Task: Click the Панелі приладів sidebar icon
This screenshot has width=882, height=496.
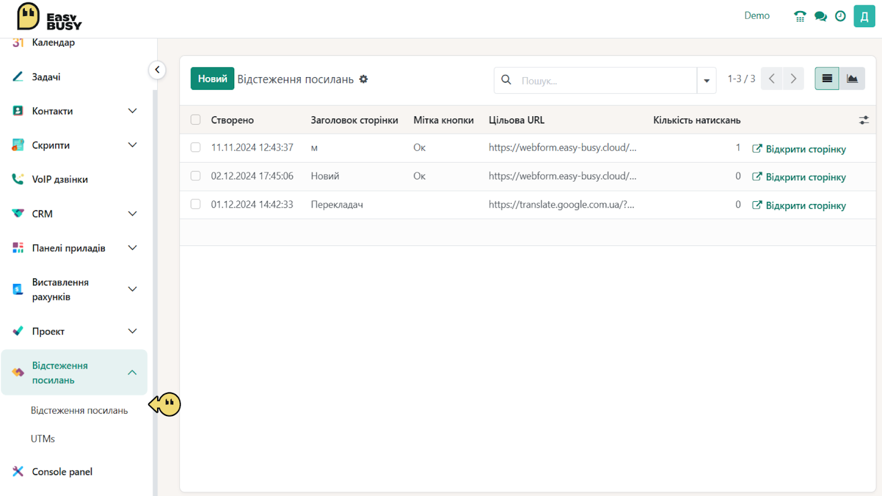Action: click(18, 248)
